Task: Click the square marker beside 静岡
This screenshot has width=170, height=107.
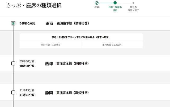Action: tap(13, 93)
